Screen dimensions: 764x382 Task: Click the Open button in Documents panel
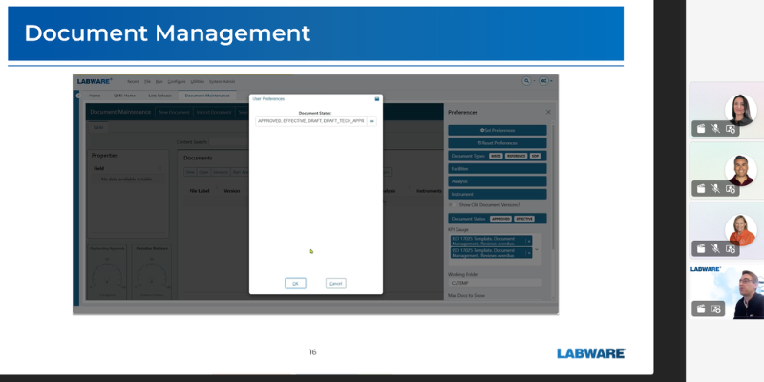(203, 172)
